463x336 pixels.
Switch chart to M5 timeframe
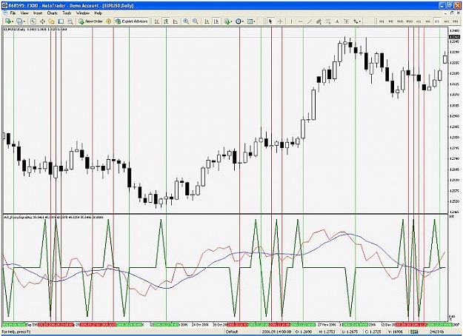click(390, 21)
